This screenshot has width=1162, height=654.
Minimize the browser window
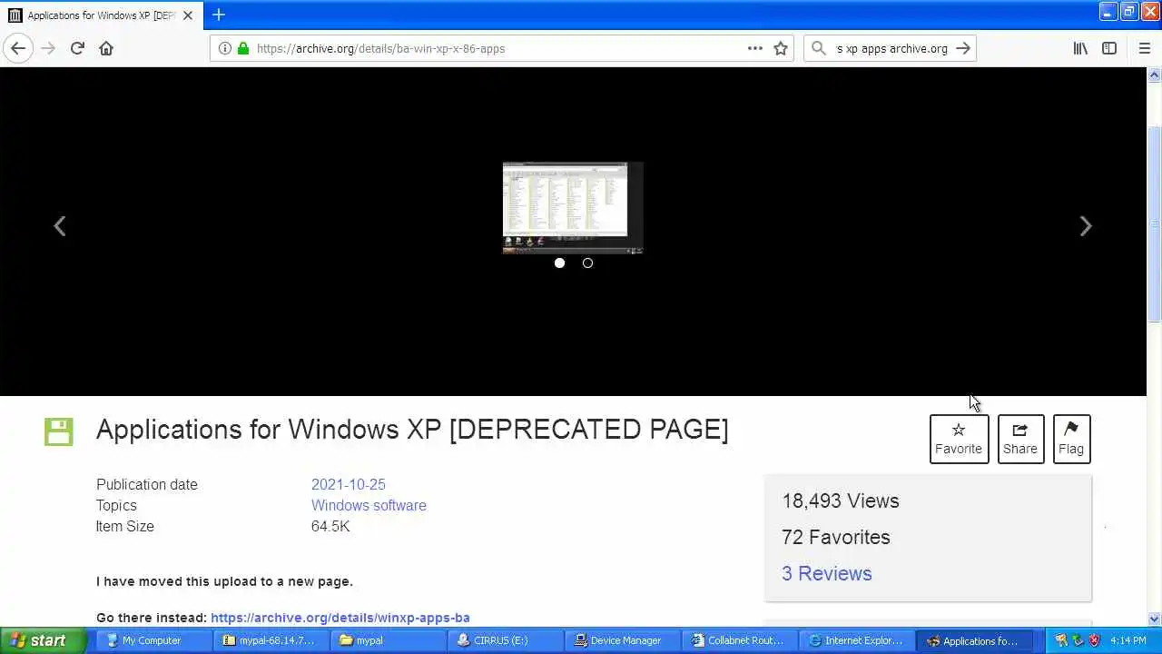click(1108, 11)
